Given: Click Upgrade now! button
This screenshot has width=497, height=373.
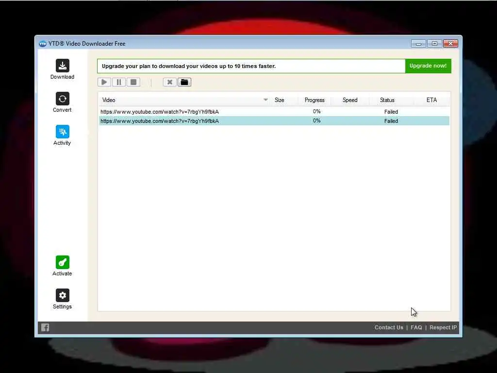Looking at the screenshot, I should coord(428,66).
